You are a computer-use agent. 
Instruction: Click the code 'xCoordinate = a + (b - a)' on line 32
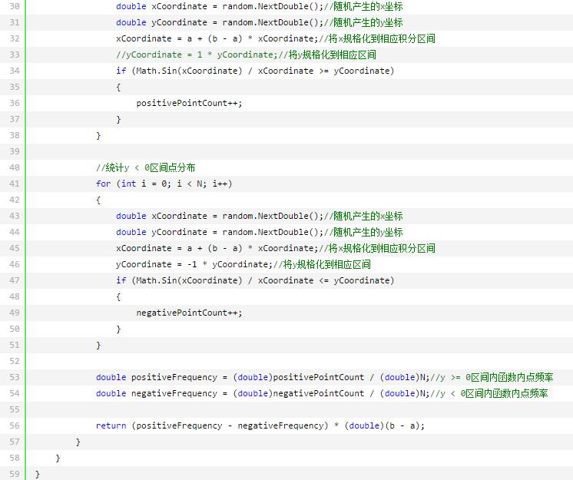pyautogui.click(x=179, y=38)
